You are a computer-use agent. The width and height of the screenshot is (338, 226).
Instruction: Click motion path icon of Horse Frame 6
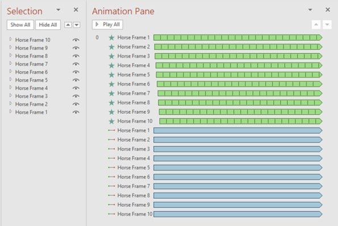[111, 177]
